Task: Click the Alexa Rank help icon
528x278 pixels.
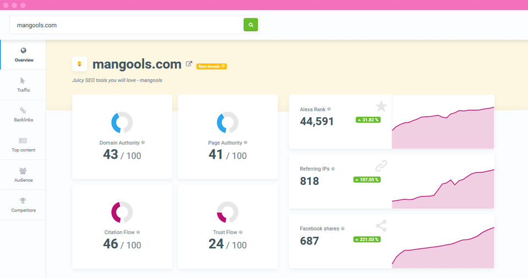Action: click(329, 109)
